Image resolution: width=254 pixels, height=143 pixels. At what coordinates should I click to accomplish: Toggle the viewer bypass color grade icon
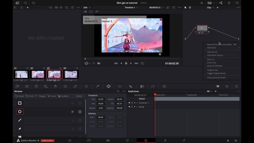tap(168, 8)
